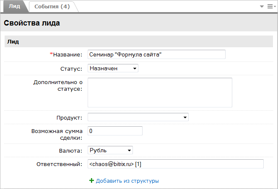Focus the Дополнительно о статусе text area

(160, 92)
